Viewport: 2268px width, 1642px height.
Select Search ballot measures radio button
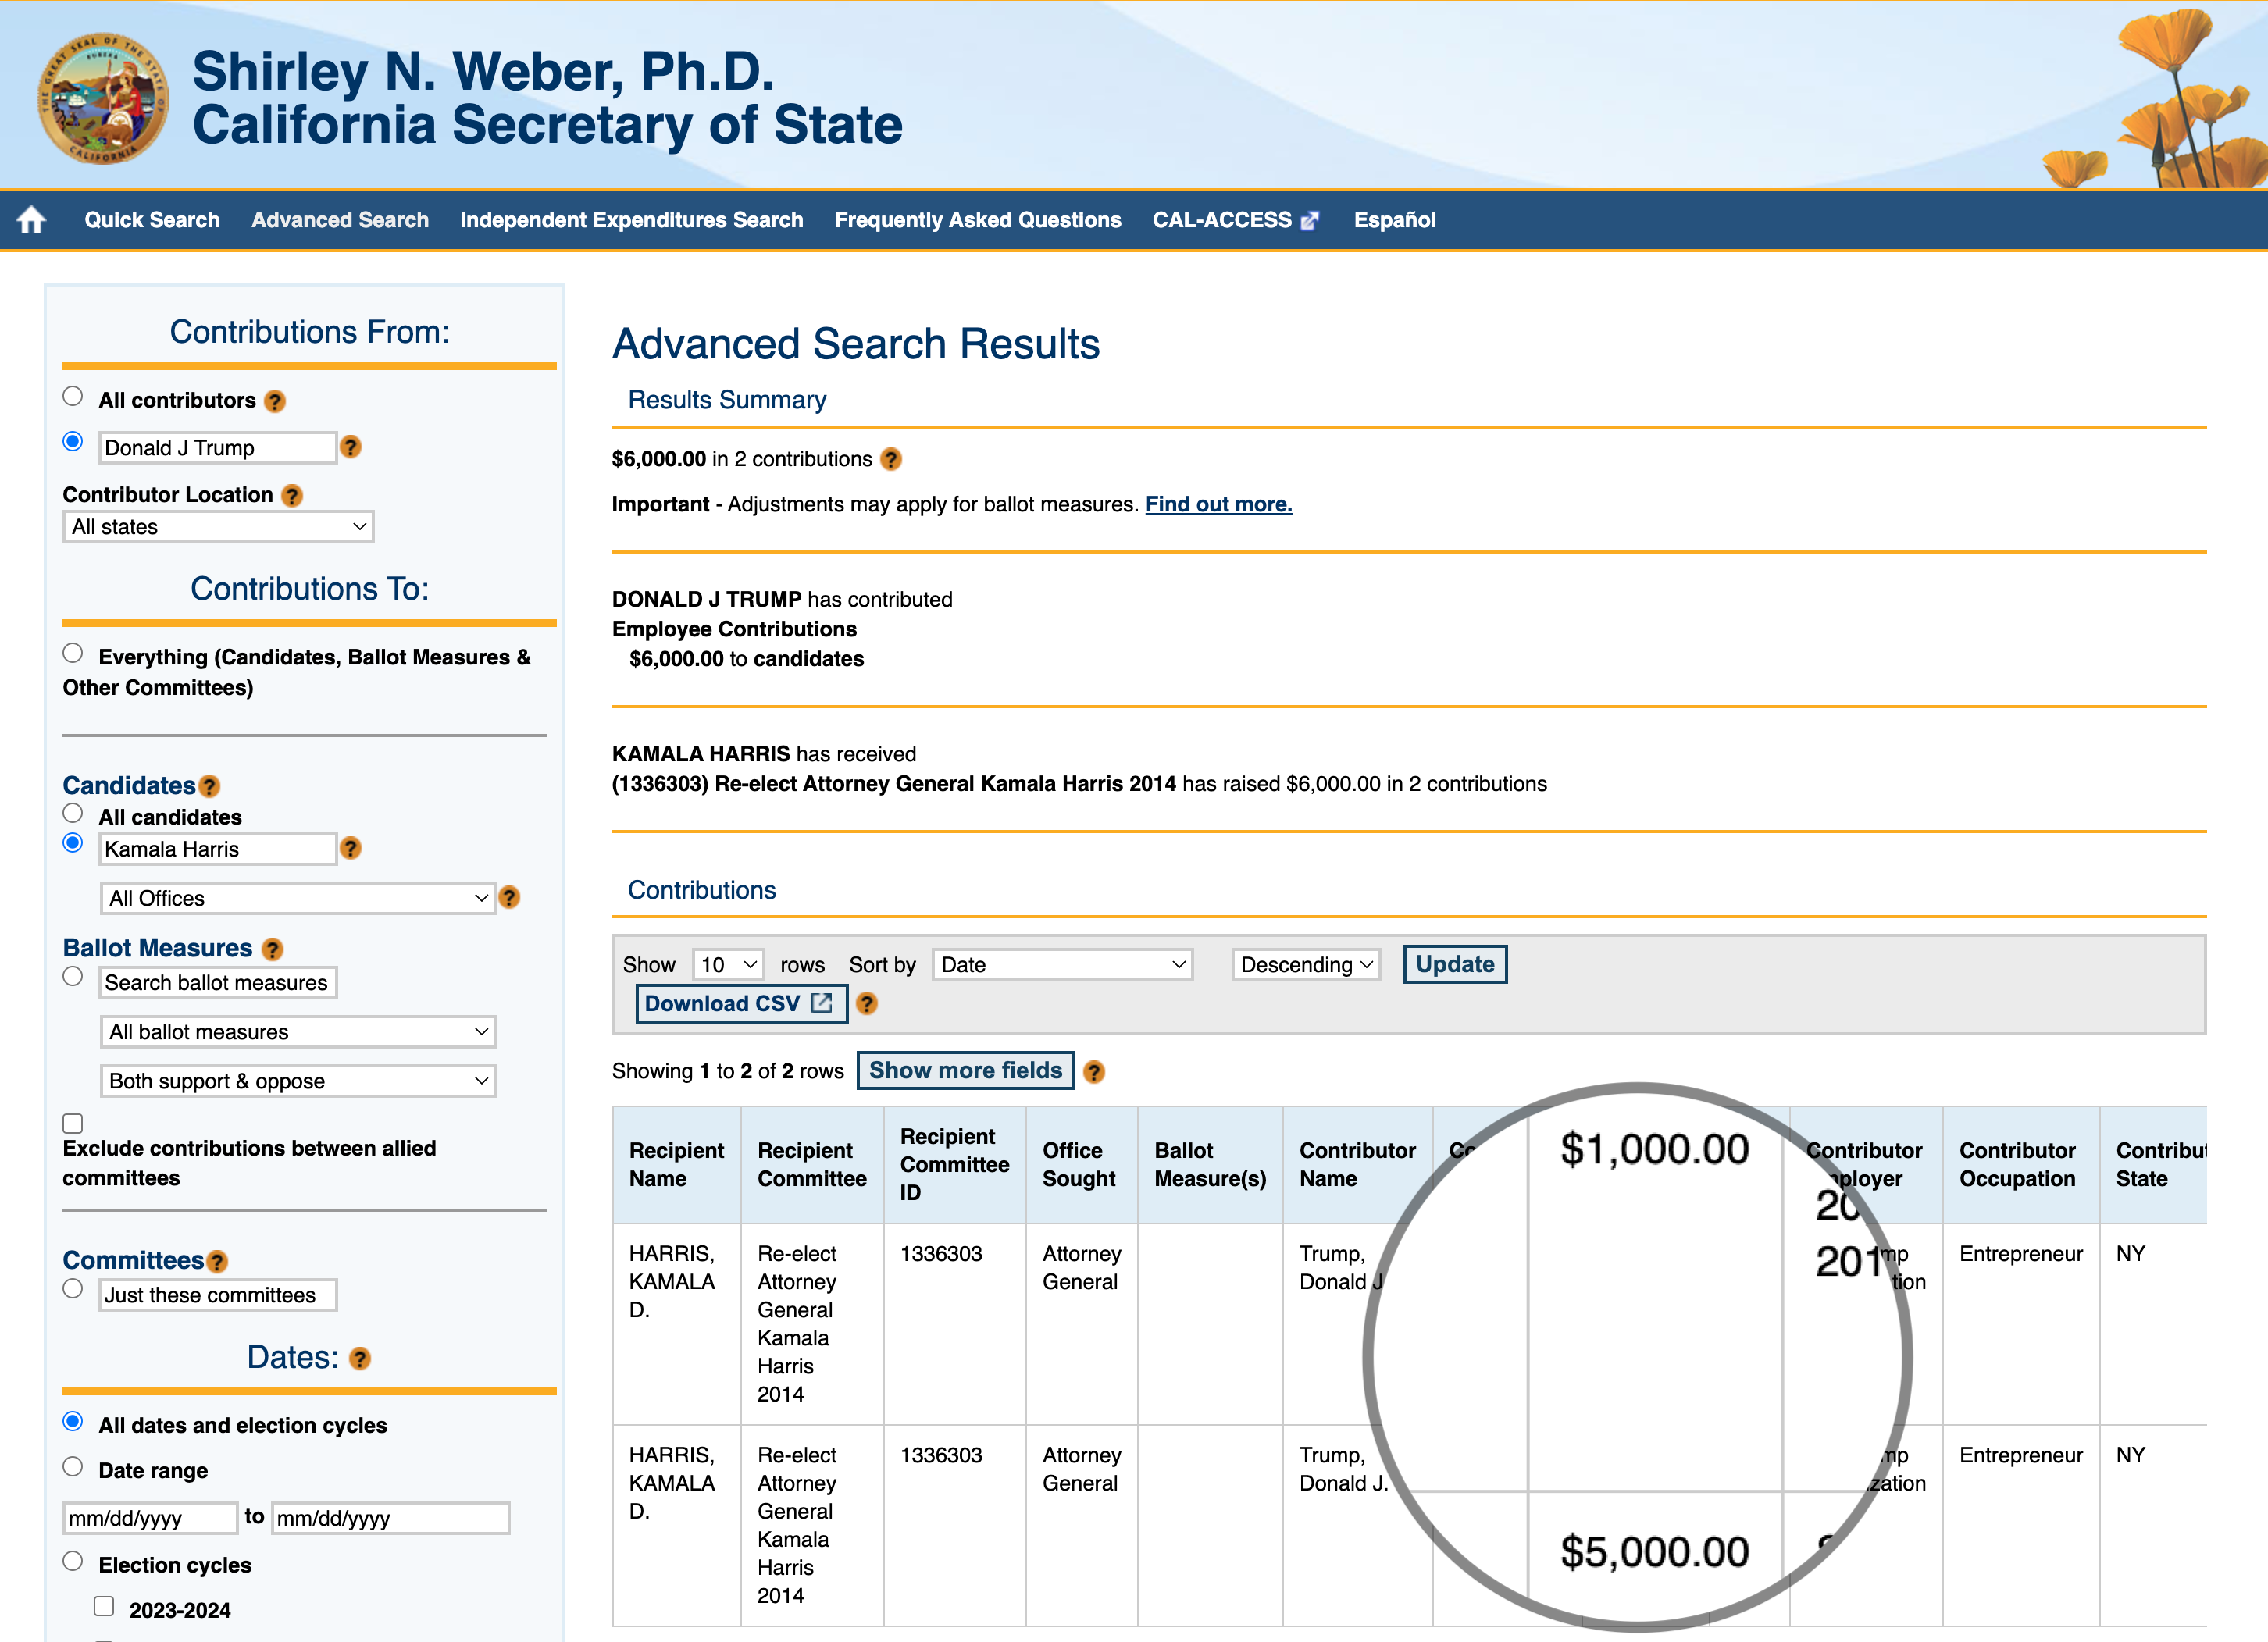point(73,976)
